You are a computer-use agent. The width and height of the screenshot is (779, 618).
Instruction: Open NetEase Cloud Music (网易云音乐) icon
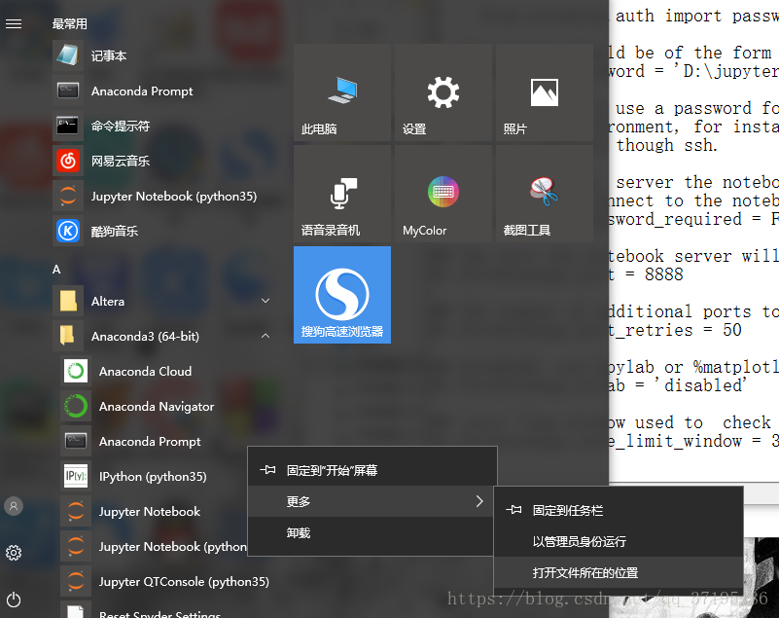[67, 161]
